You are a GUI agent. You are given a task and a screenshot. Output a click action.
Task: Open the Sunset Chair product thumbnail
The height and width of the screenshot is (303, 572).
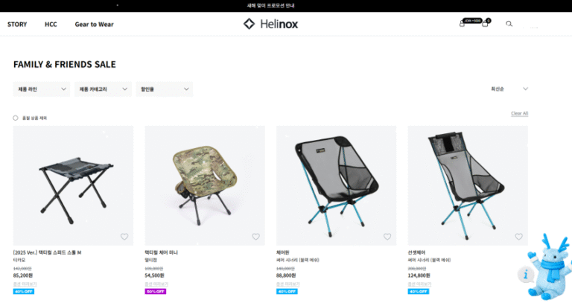pos(467,185)
